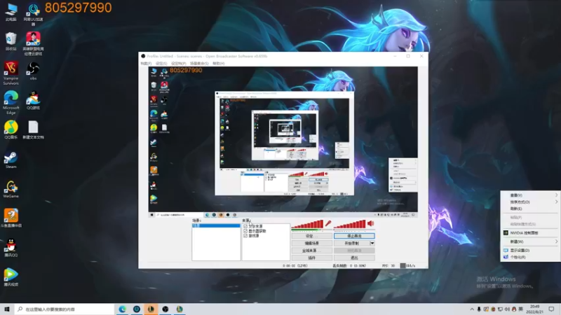
Task: Select the 腾讯QQ penguin desktop icon
Action: click(x=11, y=248)
